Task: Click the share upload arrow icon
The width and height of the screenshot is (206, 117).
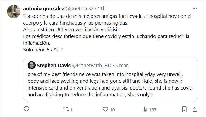Action: 194,109
